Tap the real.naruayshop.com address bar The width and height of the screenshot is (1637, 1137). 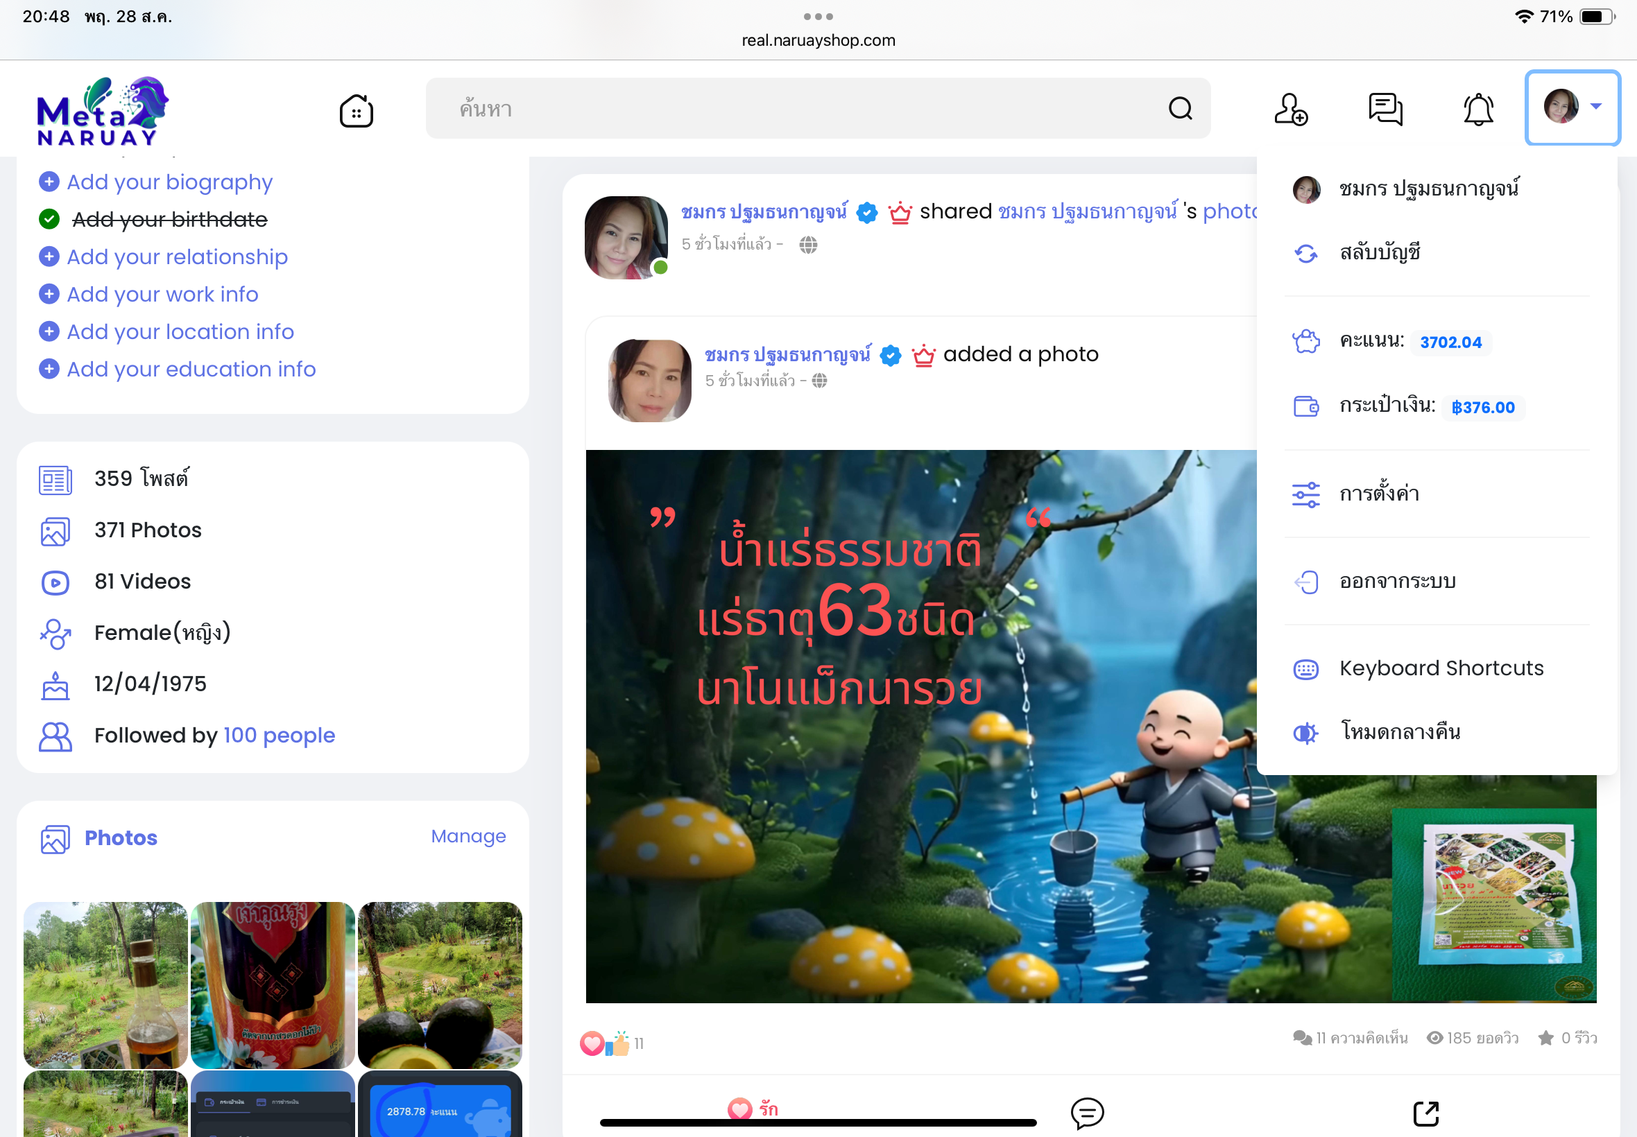[x=818, y=41]
